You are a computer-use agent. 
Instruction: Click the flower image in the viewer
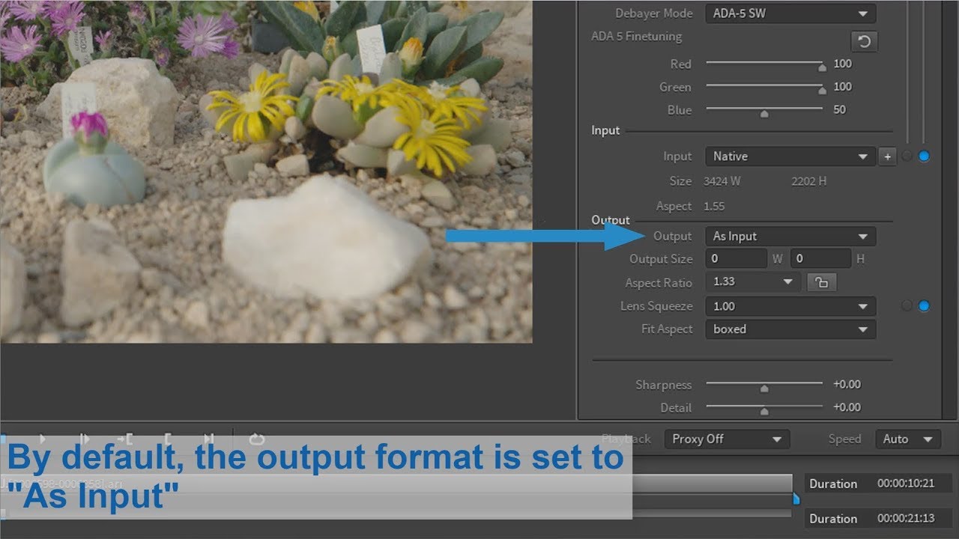(x=266, y=171)
